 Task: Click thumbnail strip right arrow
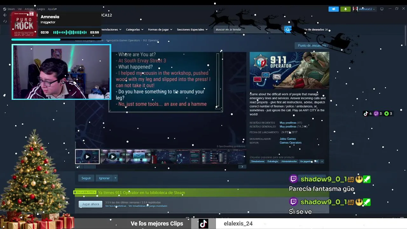click(242, 167)
